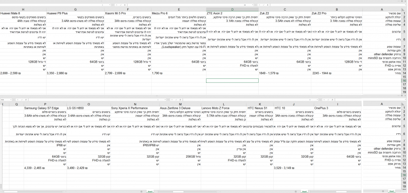Select 32GB cell under LG G5 H850

[x=89, y=156]
